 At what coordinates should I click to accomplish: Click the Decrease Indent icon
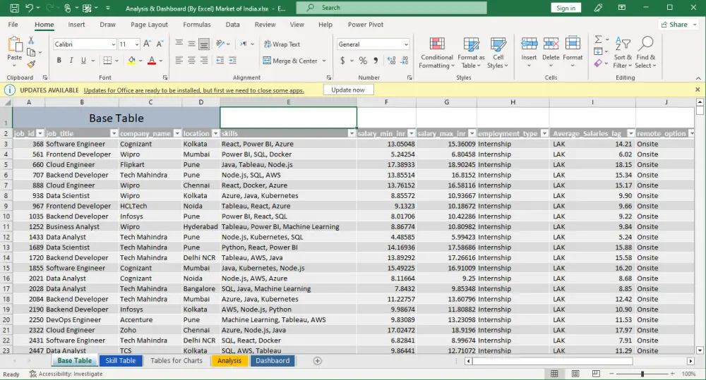pos(220,60)
